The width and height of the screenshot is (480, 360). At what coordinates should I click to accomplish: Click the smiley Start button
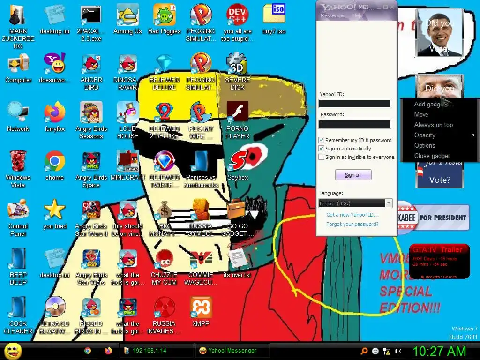coord(13,351)
